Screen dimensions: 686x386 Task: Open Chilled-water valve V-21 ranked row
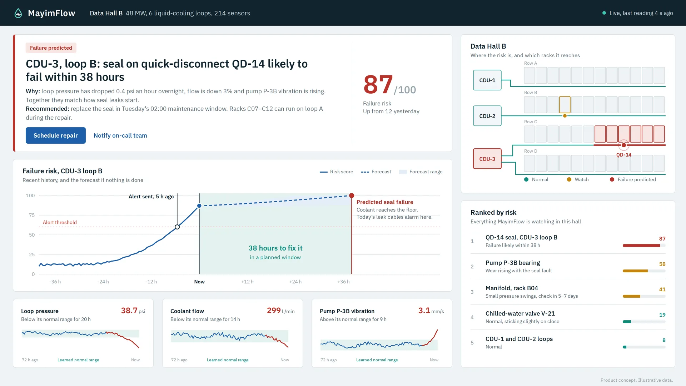pos(568,317)
